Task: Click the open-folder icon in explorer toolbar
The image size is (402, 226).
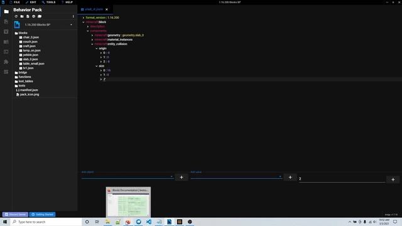Action: pos(40,16)
